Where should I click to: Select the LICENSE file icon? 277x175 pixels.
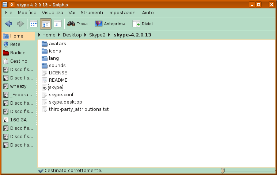pyautogui.click(x=45, y=73)
